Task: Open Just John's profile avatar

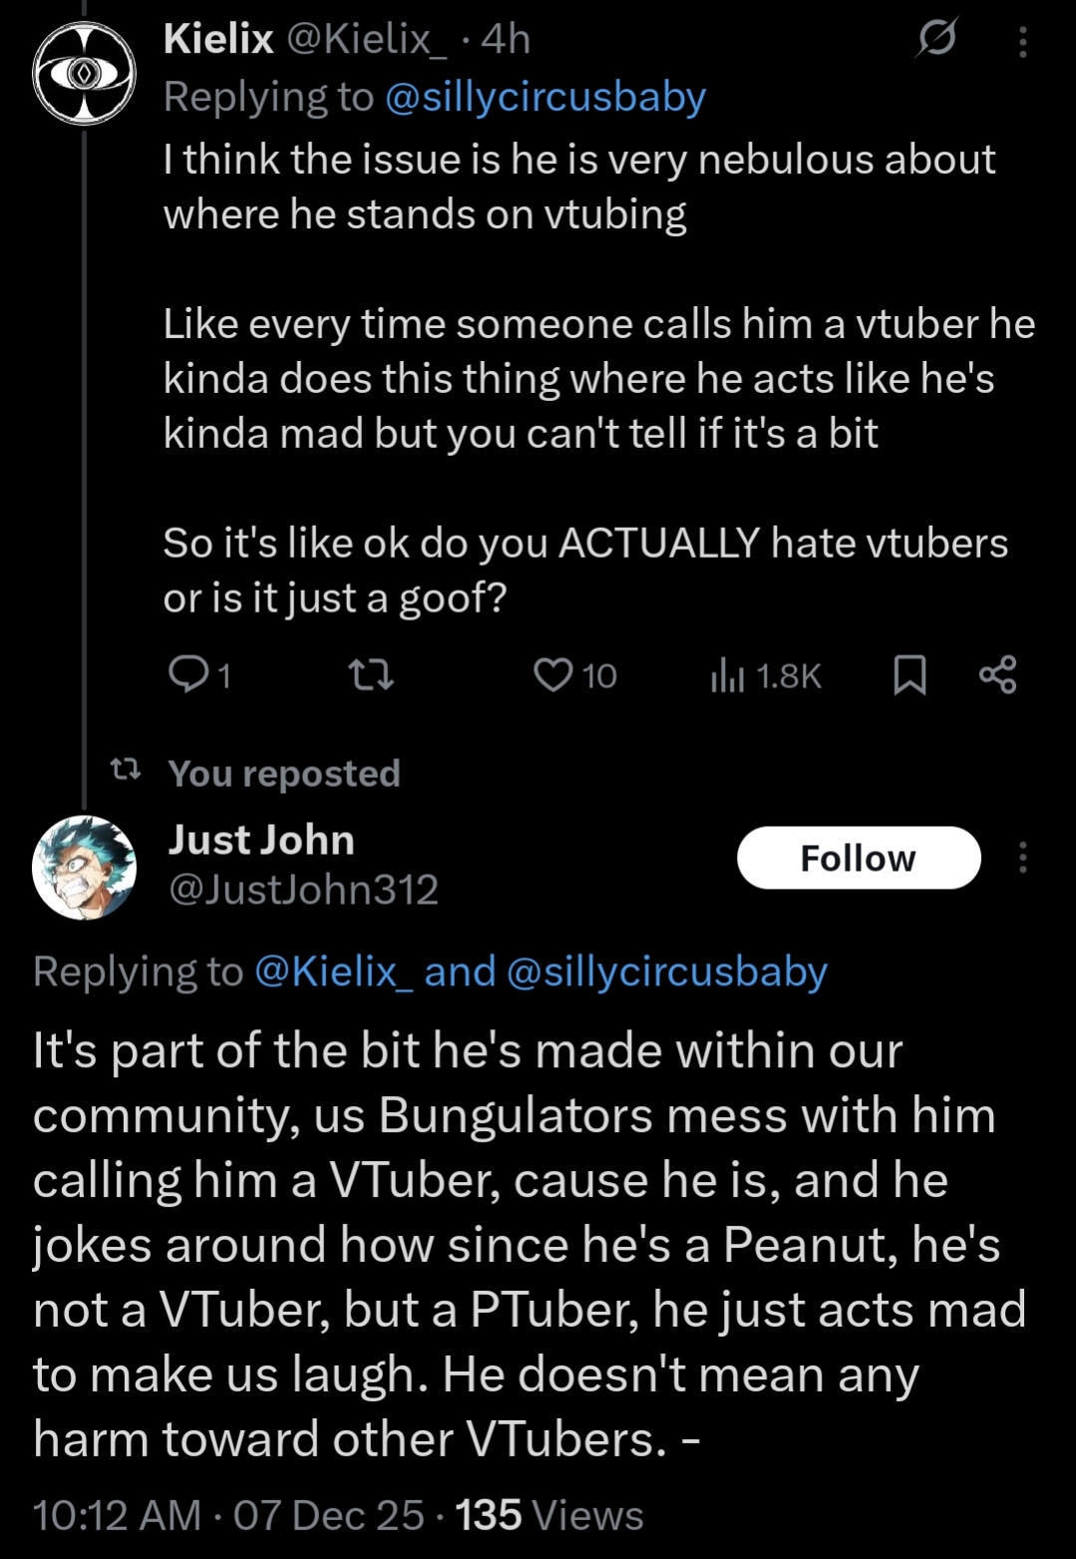Action: coord(84,866)
